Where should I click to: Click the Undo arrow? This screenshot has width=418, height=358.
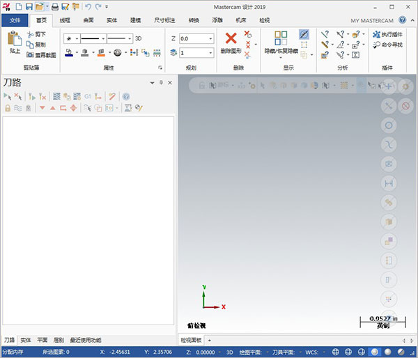(88, 7)
